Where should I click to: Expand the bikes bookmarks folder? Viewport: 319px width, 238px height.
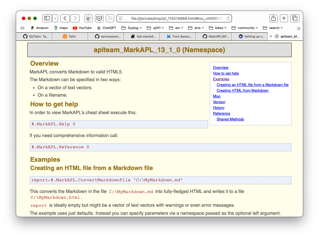(218, 28)
